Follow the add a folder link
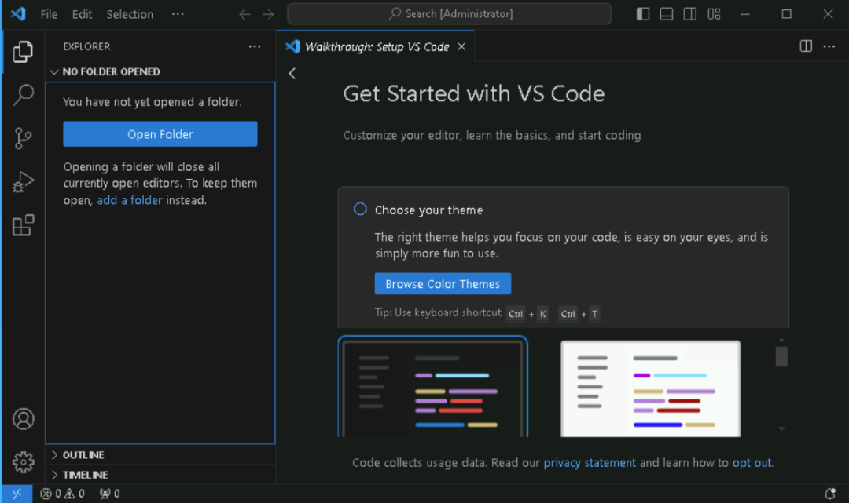This screenshot has height=503, width=849. click(130, 200)
